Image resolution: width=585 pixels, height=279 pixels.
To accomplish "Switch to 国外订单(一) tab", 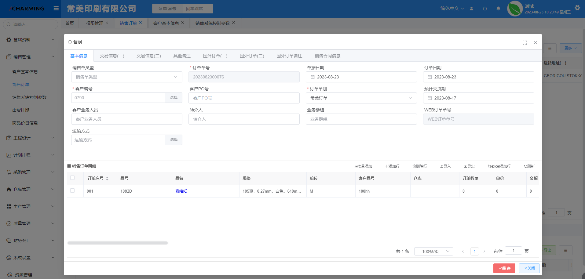I will (x=215, y=56).
